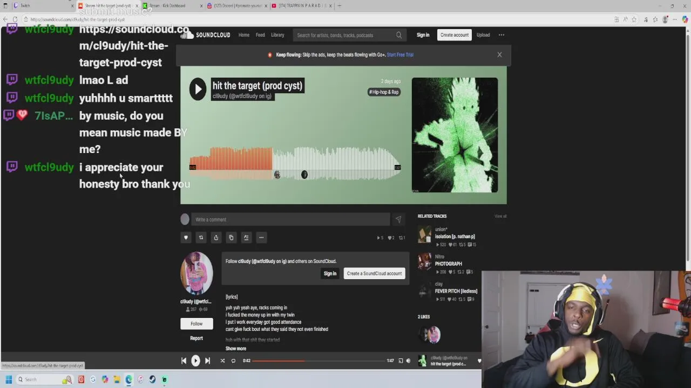Seek within the large track waveform
Viewport: 691px width, 388px height.
point(295,163)
